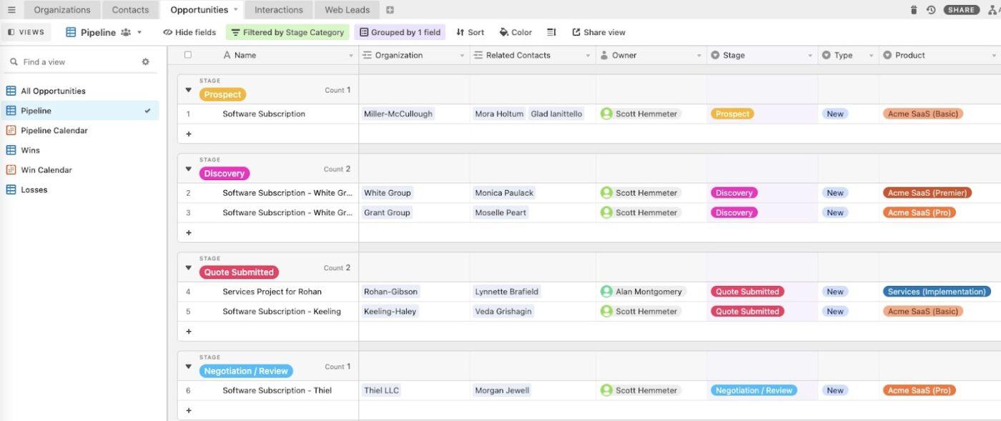Screen dimensions: 1001x421
Task: Open the Type column dropdown arrow
Action: 871,56
